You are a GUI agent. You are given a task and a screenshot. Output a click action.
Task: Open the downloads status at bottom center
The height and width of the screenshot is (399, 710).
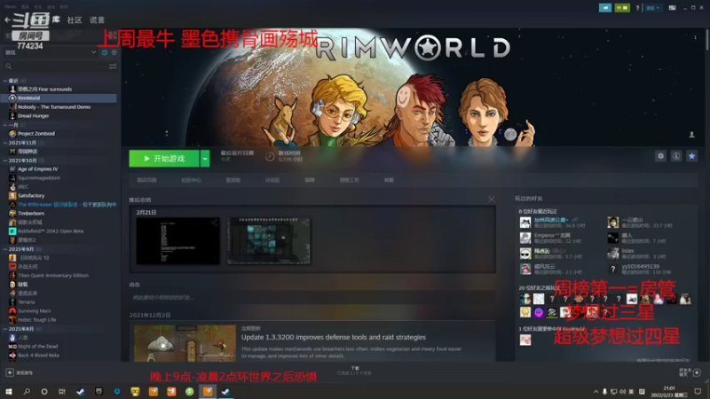354,371
